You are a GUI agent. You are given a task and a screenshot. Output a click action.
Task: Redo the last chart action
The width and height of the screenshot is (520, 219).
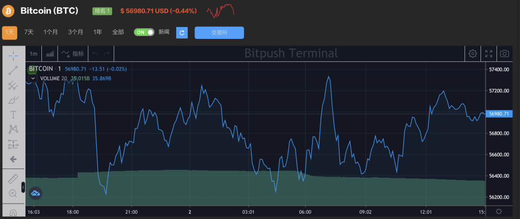point(106,54)
